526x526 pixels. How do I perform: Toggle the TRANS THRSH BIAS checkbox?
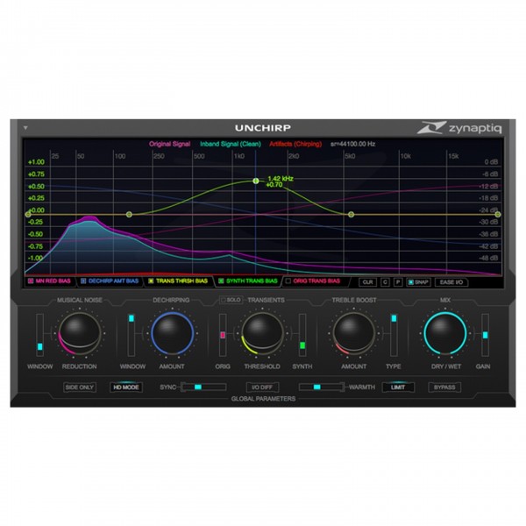tap(151, 281)
